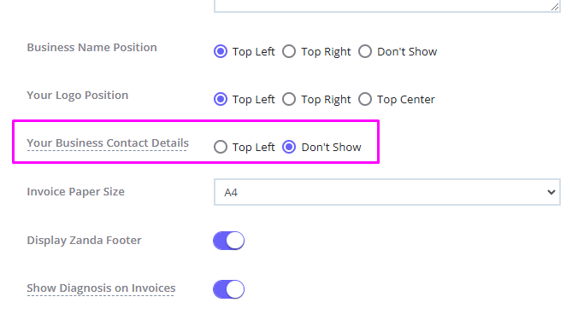Toggle Display Zanda Footer switch
Image resolution: width=572 pixels, height=320 pixels.
(x=229, y=241)
